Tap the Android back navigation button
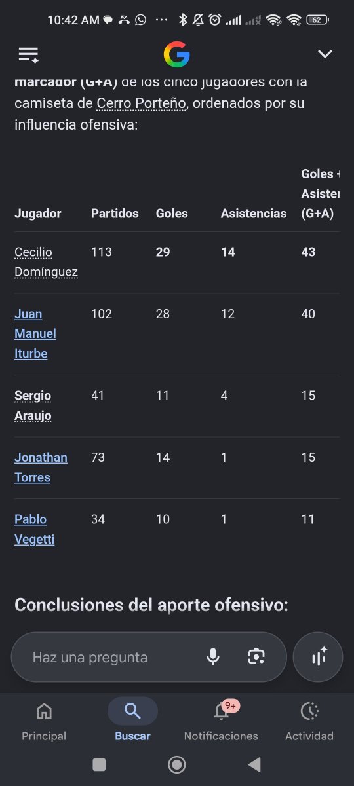354x786 pixels. coord(254,764)
